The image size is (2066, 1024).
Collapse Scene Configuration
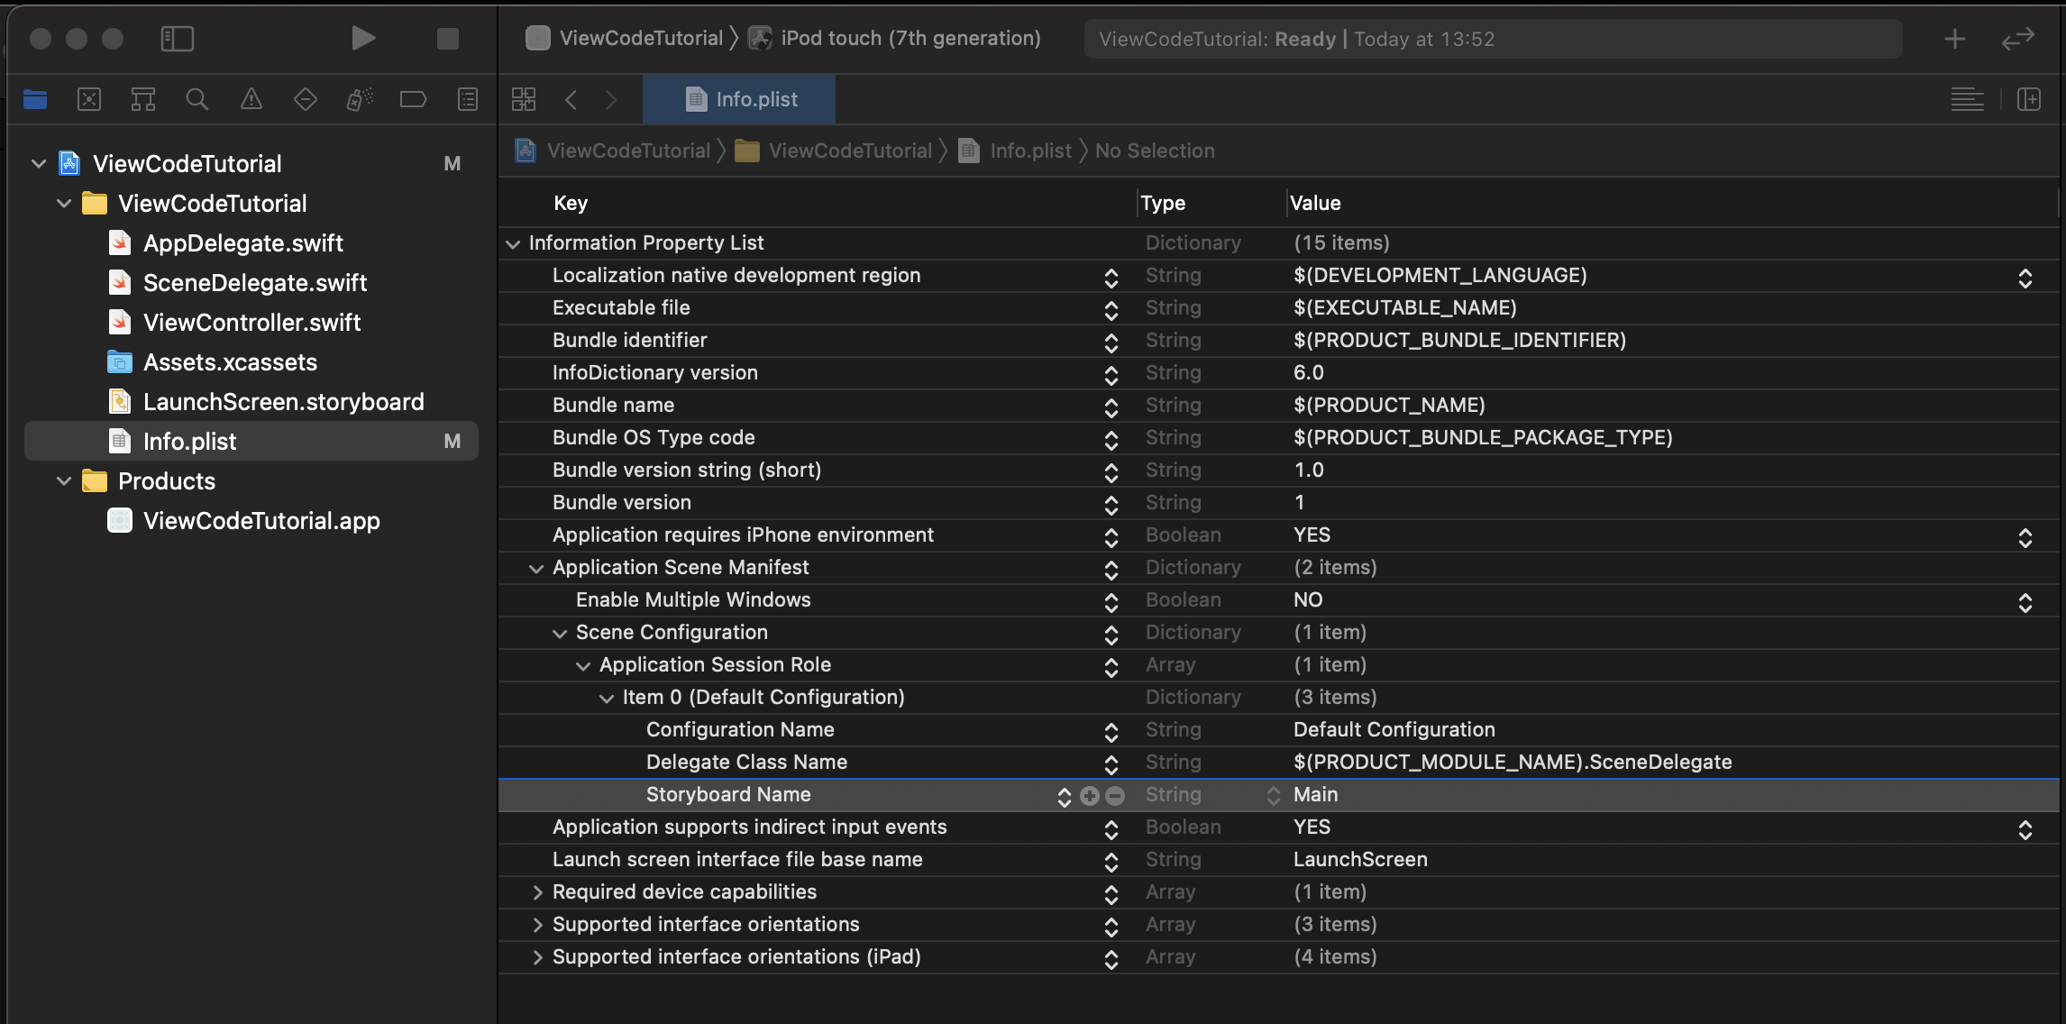[x=560, y=633]
